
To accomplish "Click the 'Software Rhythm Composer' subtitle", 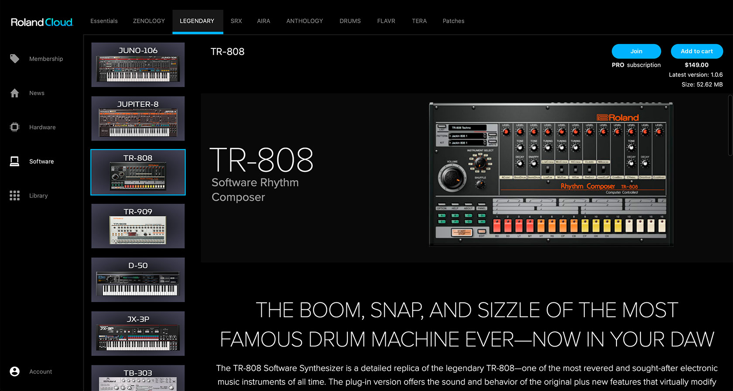I will tap(255, 190).
